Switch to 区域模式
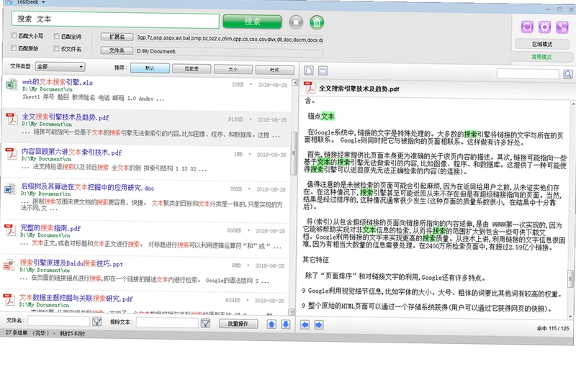The image size is (576, 390). 542,44
